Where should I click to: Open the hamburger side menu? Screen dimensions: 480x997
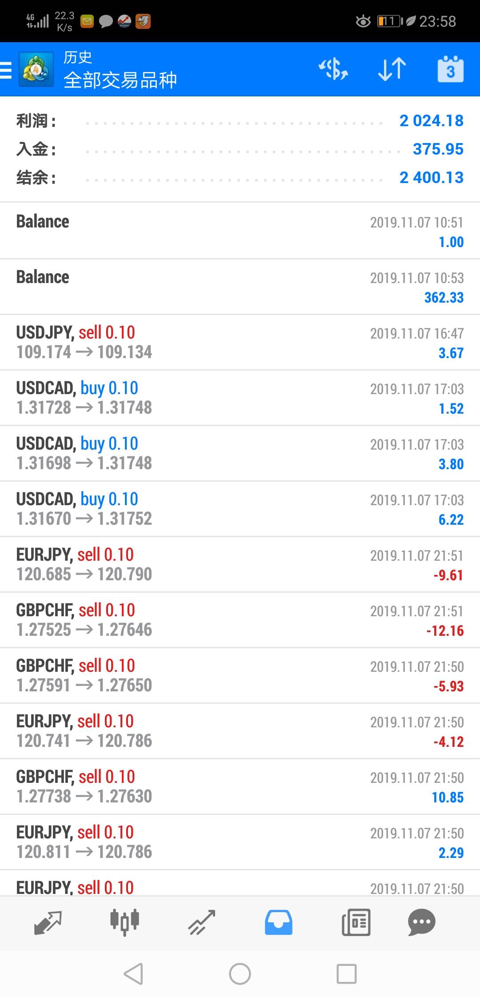6,70
